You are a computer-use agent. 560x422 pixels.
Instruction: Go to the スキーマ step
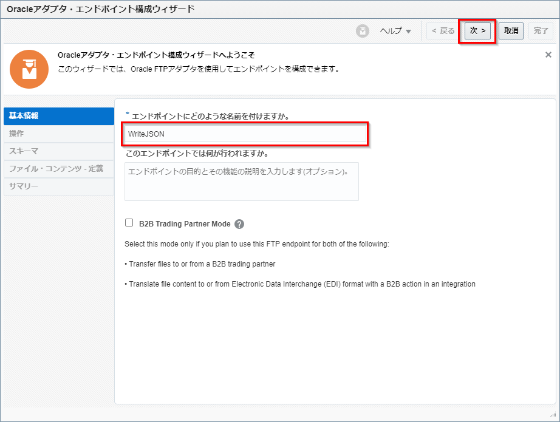[58, 151]
